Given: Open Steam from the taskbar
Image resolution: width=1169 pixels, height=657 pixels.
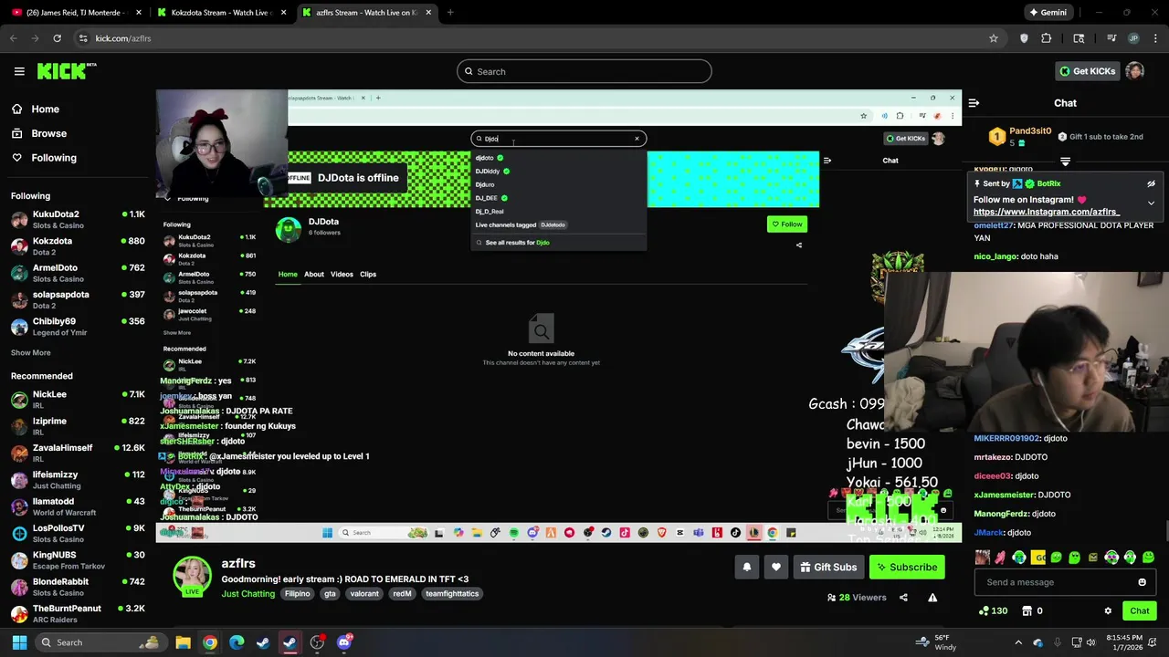Looking at the screenshot, I should [x=263, y=642].
